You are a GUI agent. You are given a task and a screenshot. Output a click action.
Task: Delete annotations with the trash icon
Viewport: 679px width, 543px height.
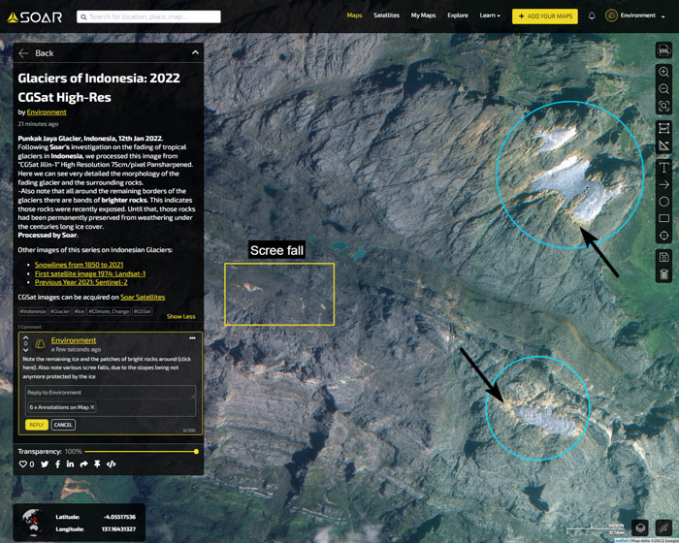click(x=663, y=274)
